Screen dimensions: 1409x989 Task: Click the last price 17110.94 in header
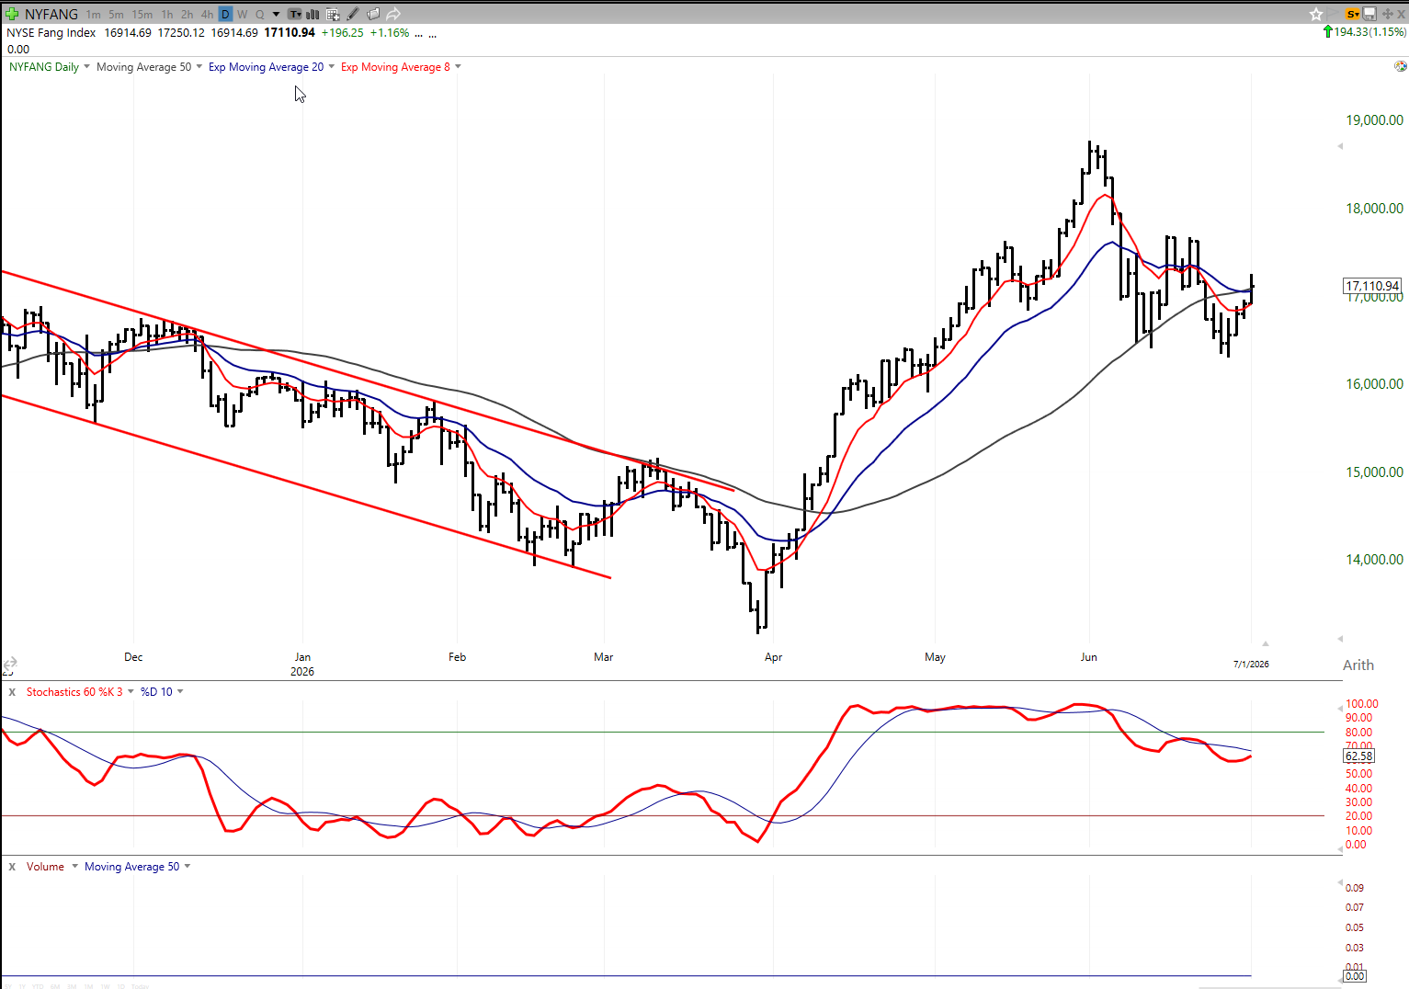[x=290, y=32]
